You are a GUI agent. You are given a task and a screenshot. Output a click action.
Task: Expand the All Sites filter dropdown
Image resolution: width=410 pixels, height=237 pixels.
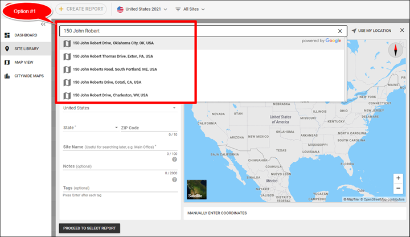tap(190, 9)
